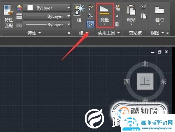Click the quick select icon in utilities
Viewport: 175px width, 132px height.
[x=117, y=7]
